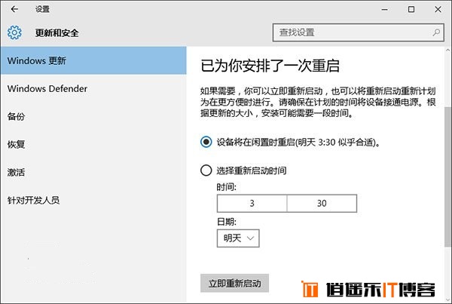Click the 时间: label

(x=226, y=187)
